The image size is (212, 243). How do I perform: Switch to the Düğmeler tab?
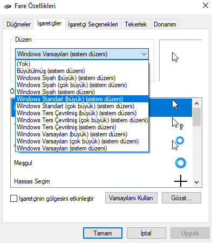click(18, 24)
